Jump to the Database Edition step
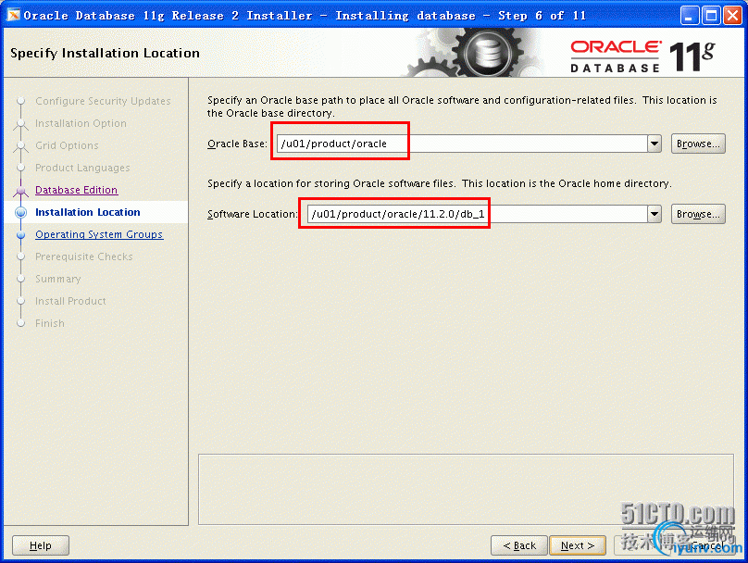 (76, 190)
